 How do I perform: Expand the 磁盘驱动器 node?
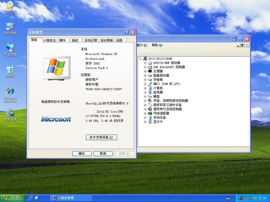click(145, 75)
